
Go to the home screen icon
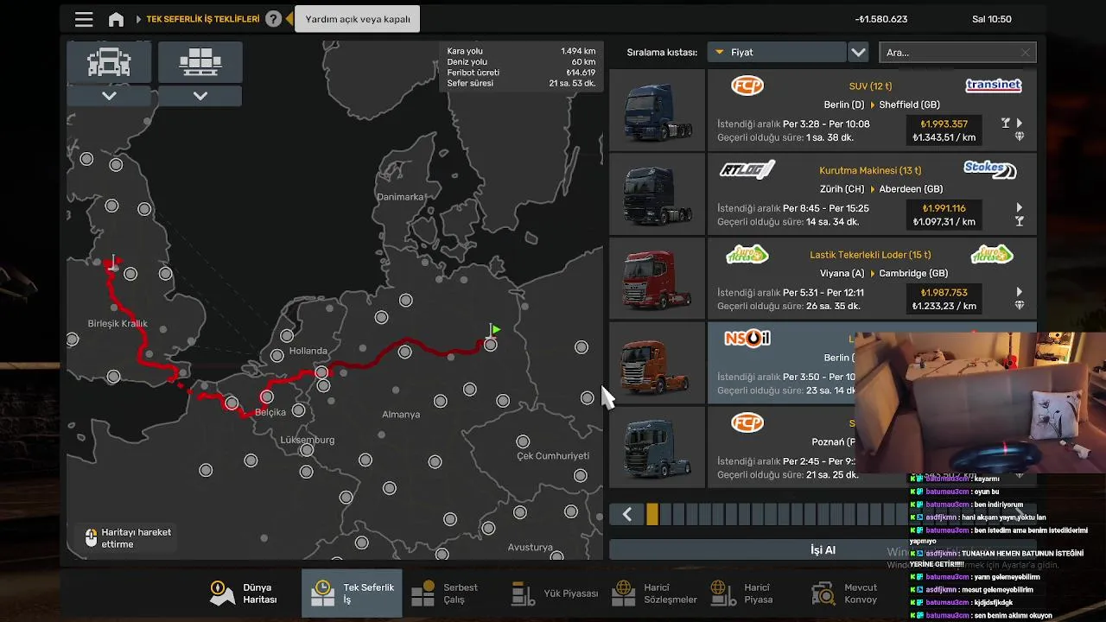116,19
